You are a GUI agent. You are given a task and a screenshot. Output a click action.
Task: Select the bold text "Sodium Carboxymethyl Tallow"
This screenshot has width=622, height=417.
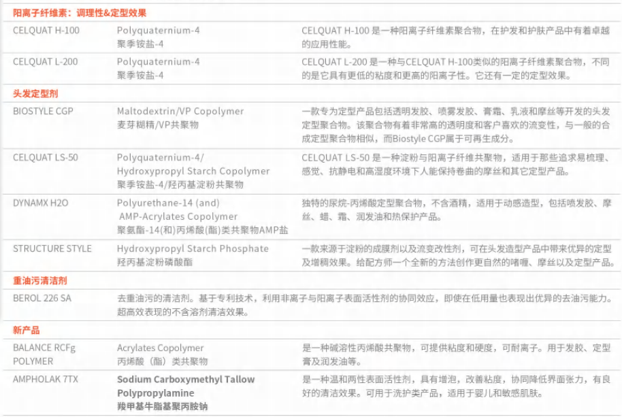186,380
